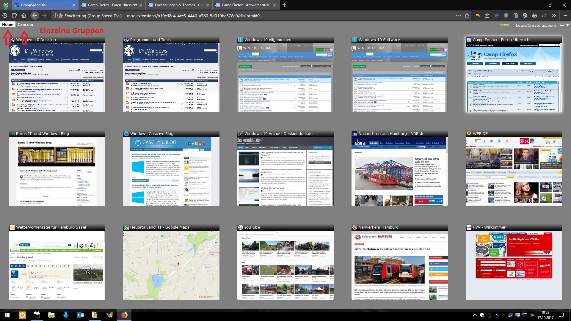
Task: Click the Edge 'e' toolbar icon
Action: (496, 15)
